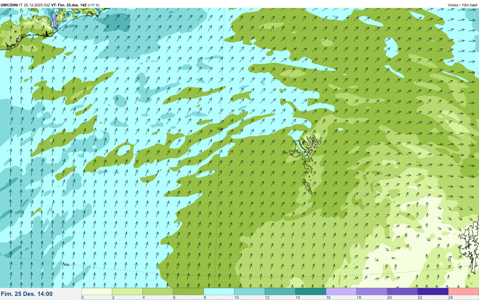The width and height of the screenshot is (479, 300).
Task: Click the "(+11 h)" forecast offset text
Action: tap(94, 5)
